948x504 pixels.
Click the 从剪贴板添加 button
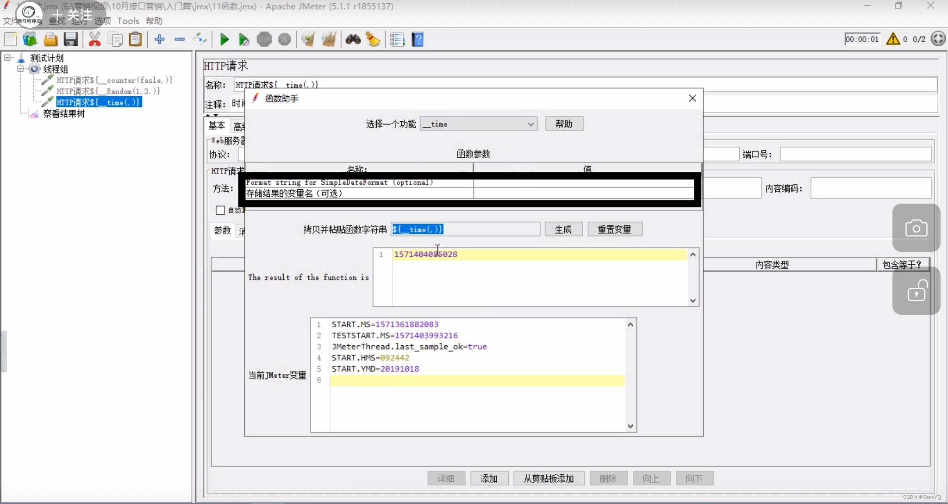[549, 478]
